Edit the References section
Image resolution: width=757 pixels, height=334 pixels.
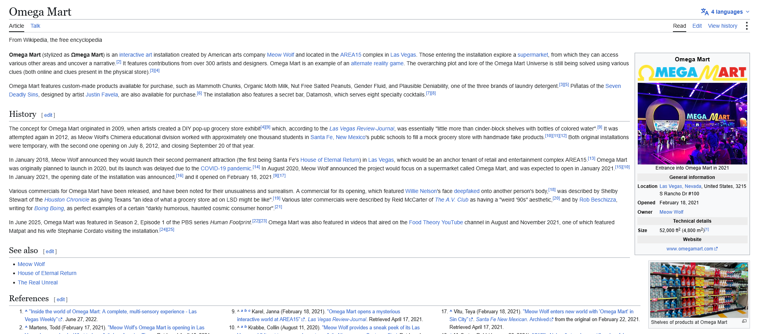(61, 299)
